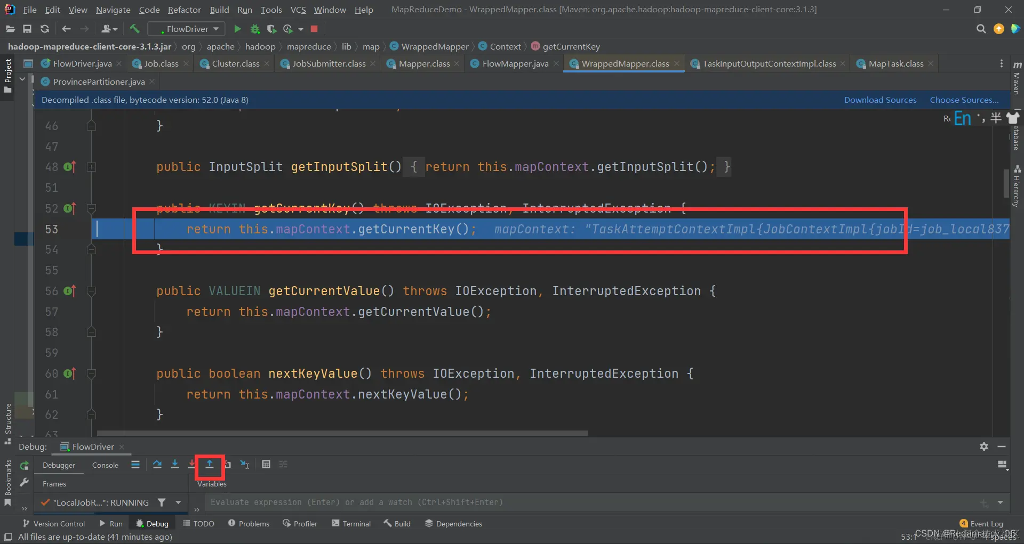Image resolution: width=1024 pixels, height=544 pixels.
Task: Open the Version Control tool window
Action: tap(53, 524)
